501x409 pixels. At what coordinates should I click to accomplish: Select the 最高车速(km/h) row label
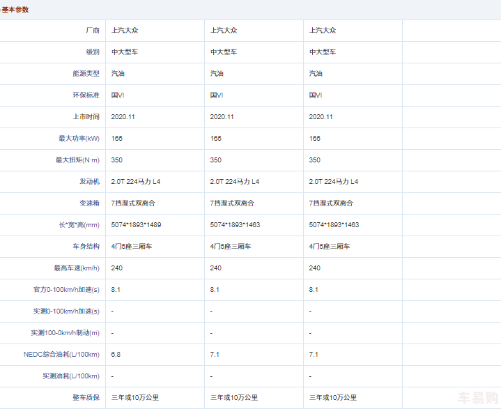(x=77, y=268)
